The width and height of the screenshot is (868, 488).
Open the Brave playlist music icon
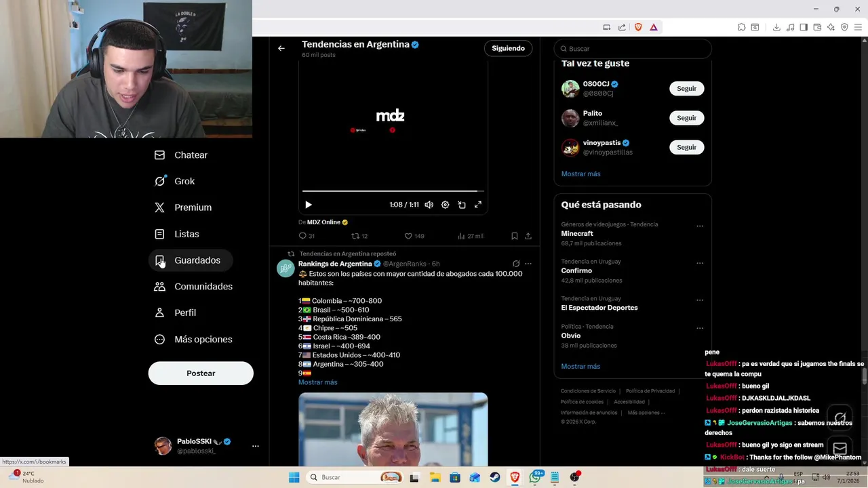(790, 27)
